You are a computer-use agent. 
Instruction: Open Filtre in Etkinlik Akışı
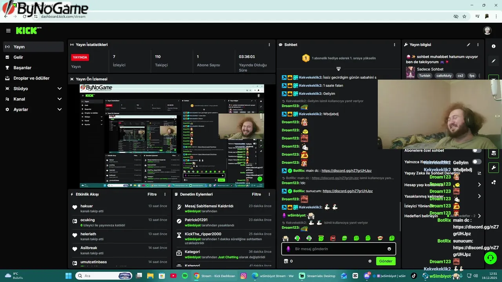tap(152, 194)
